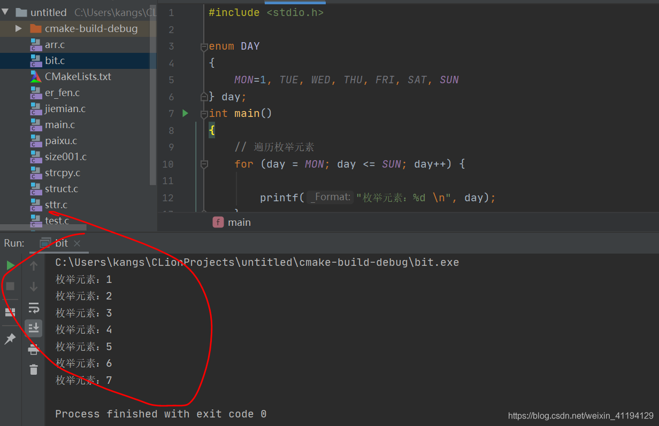Click the Run panel label

[x=14, y=243]
